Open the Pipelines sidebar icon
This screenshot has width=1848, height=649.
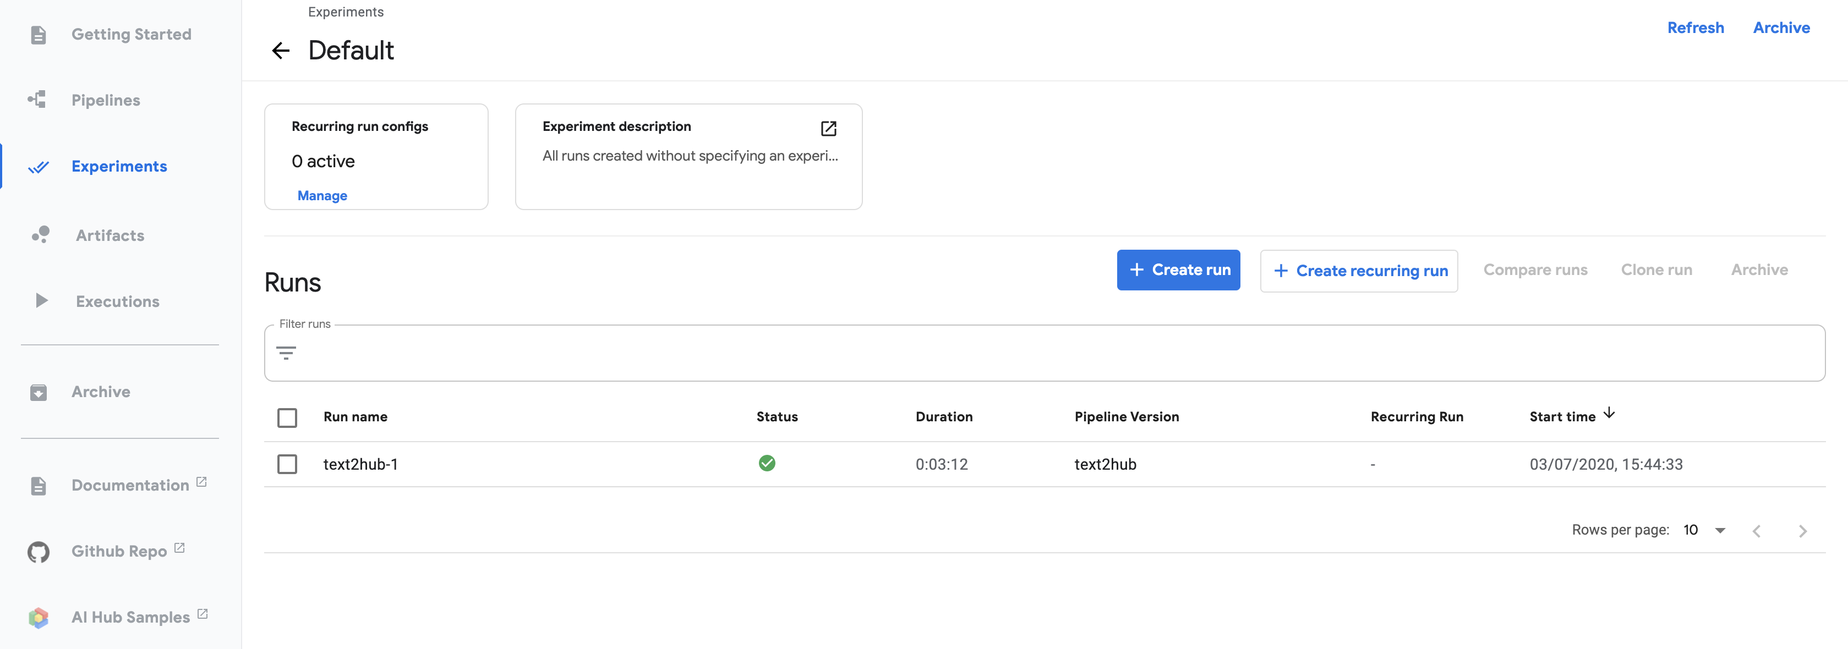click(37, 100)
